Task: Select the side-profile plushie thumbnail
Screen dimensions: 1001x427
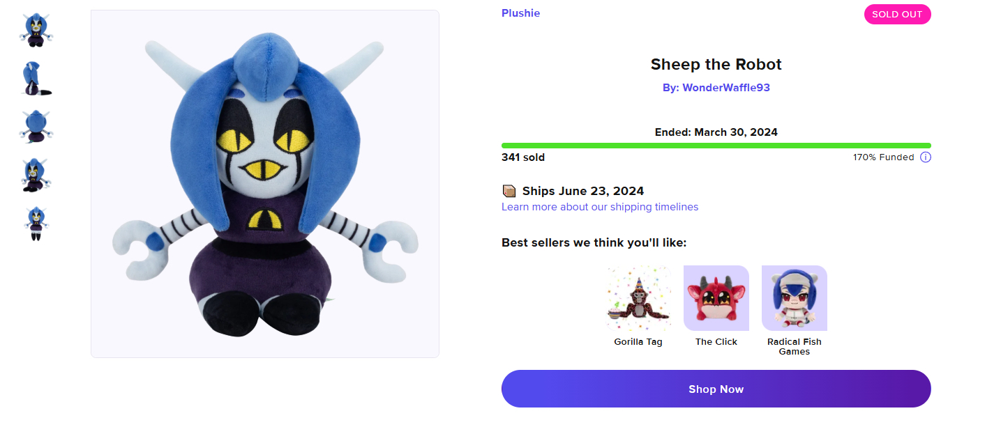Action: point(36,79)
